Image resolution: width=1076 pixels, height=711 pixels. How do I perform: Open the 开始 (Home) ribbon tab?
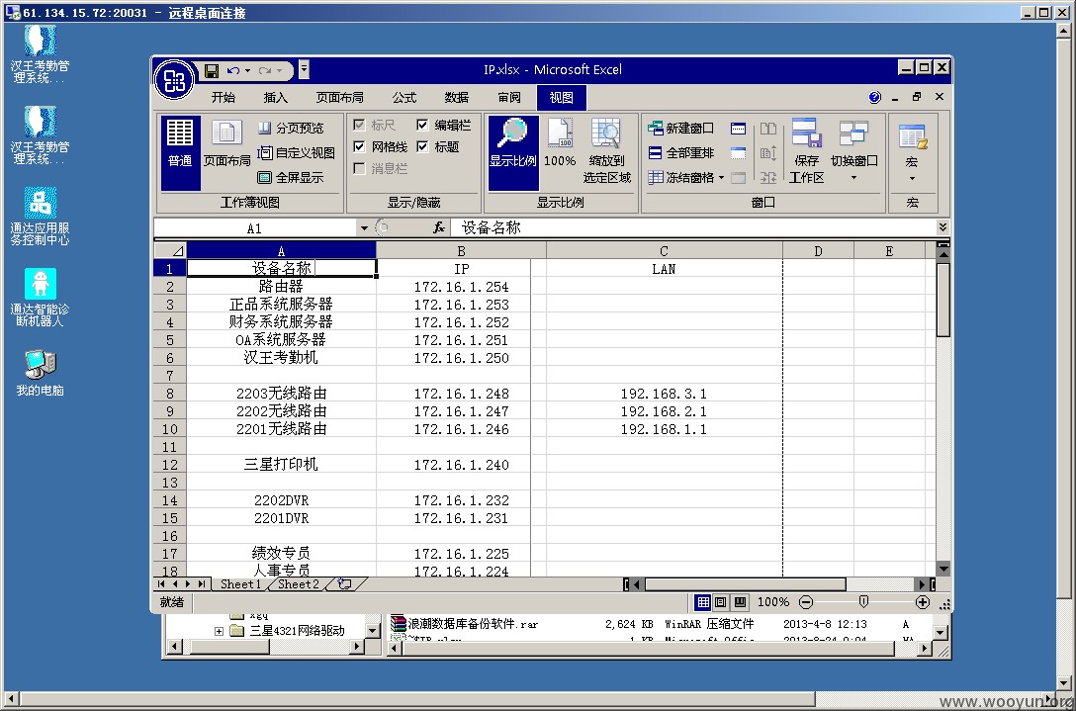coord(224,98)
